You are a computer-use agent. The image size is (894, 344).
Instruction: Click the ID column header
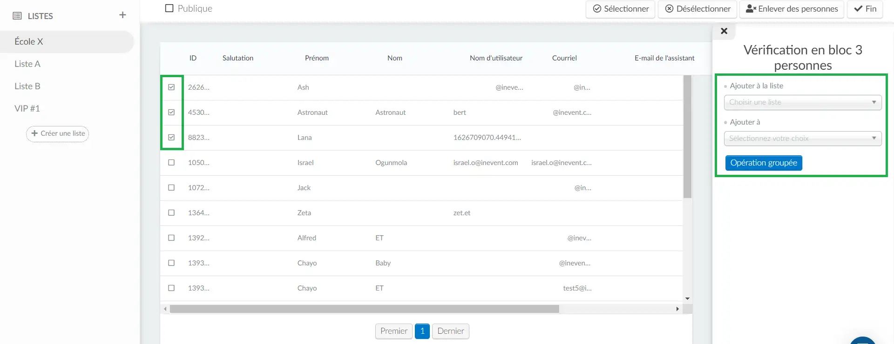(193, 58)
